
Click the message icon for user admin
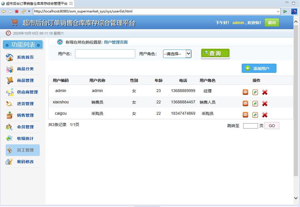245,92
